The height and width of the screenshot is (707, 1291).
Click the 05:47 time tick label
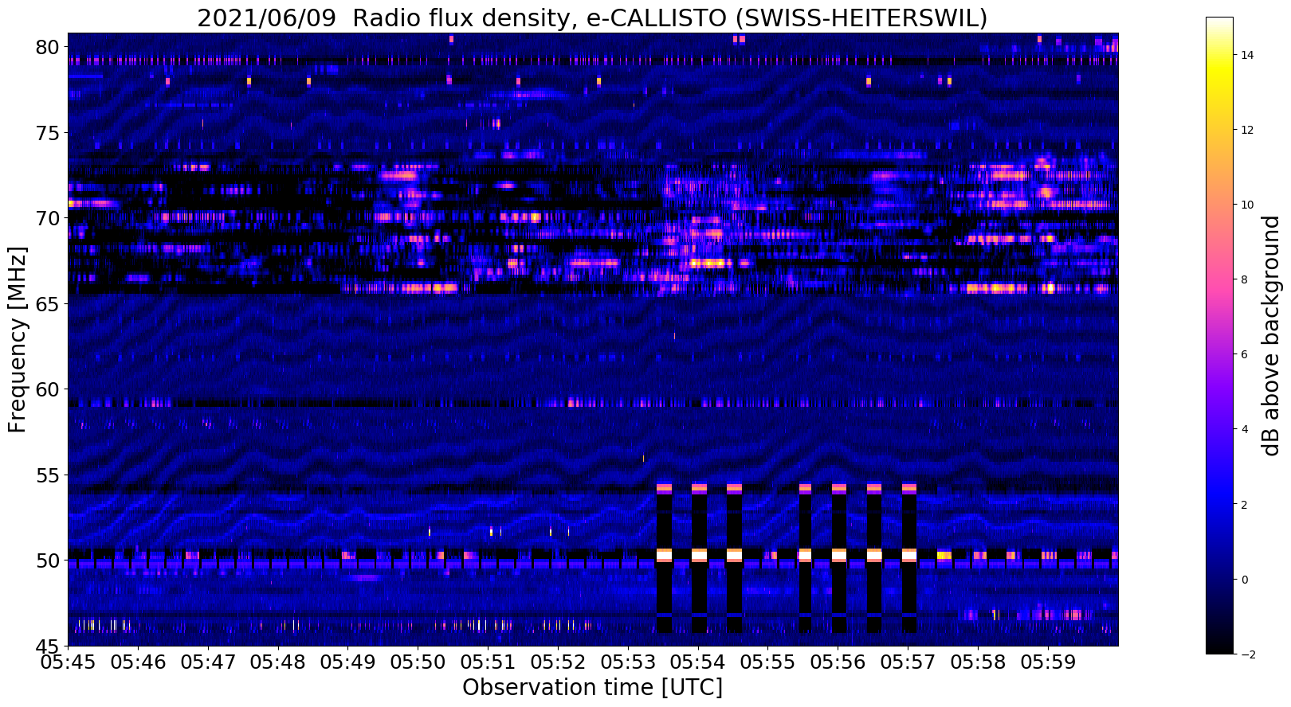[x=208, y=662]
